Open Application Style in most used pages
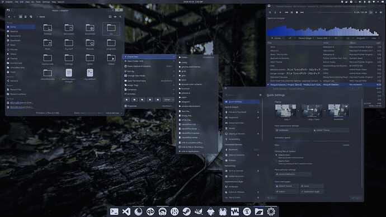The image size is (386, 217). [312, 191]
